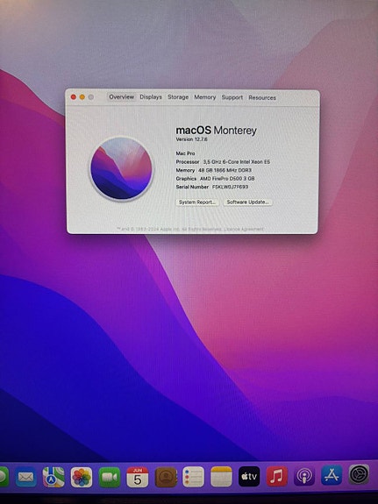The image size is (378, 504).
Task: Open the App Store icon
Action: coord(332,475)
